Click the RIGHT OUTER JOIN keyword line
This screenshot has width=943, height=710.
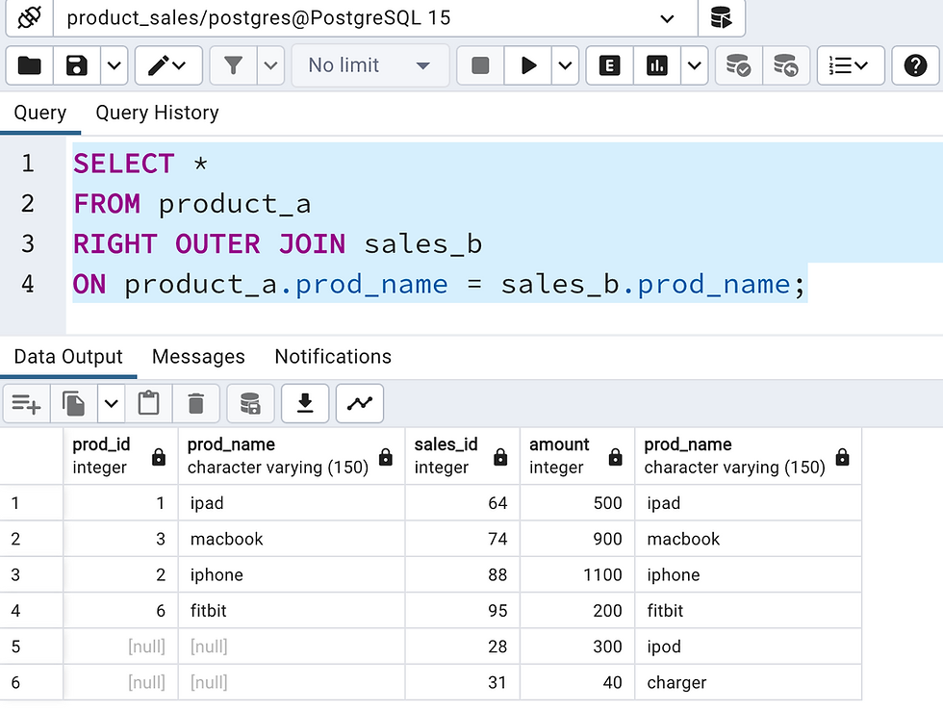pos(277,243)
